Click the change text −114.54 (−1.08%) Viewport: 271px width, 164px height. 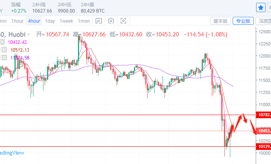(205, 34)
